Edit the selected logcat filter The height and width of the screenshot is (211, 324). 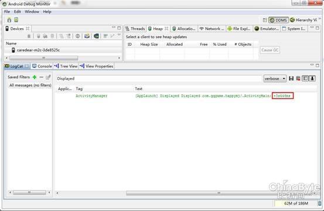[48, 77]
